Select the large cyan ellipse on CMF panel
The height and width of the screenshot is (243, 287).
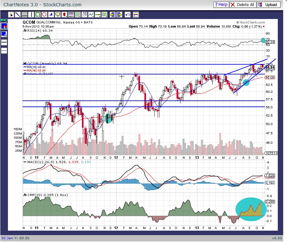(x=251, y=209)
